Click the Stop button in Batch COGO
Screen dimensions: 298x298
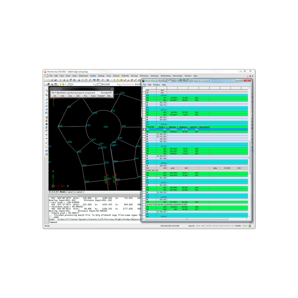pos(70,96)
